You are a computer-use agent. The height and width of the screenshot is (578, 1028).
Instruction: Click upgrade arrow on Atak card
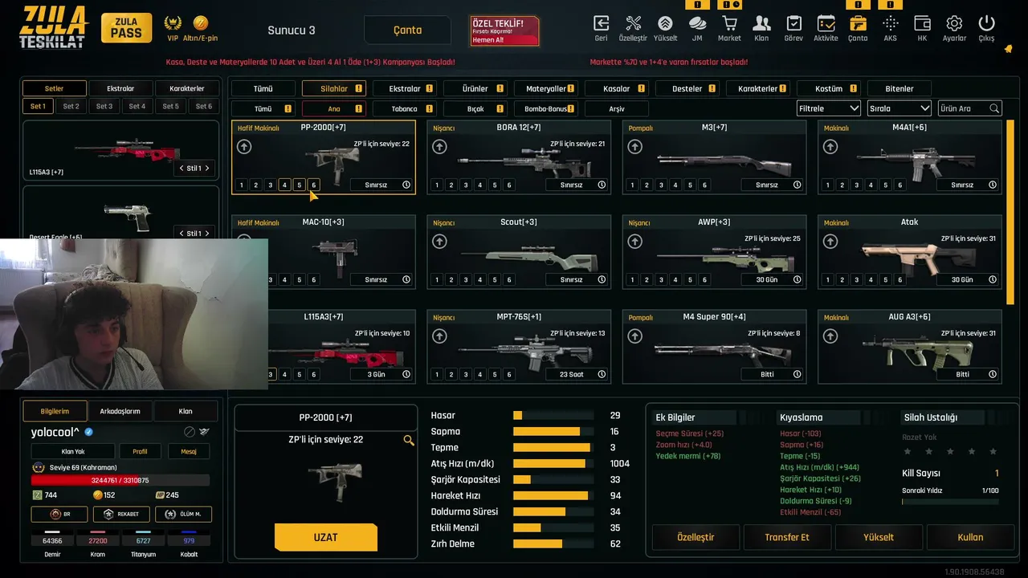pyautogui.click(x=830, y=241)
